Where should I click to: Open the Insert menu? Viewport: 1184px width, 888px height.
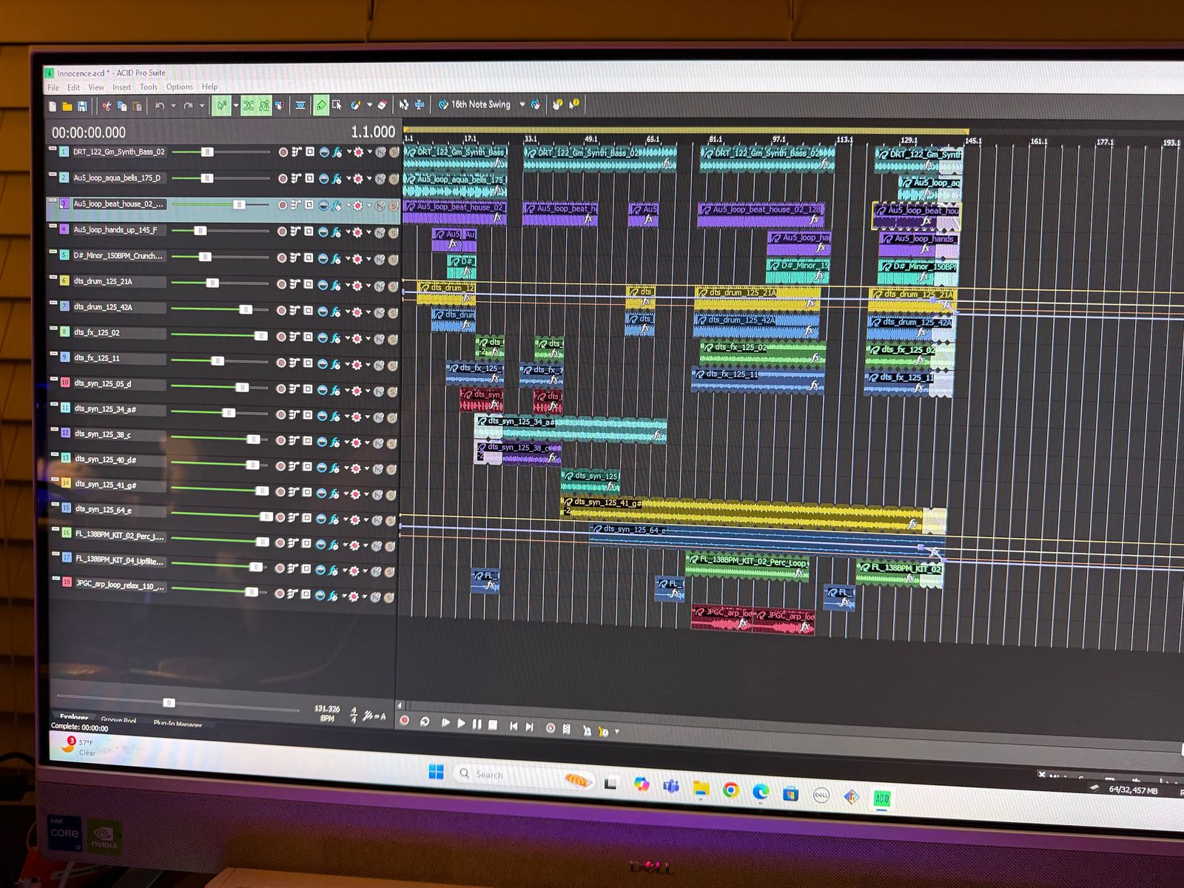click(121, 87)
